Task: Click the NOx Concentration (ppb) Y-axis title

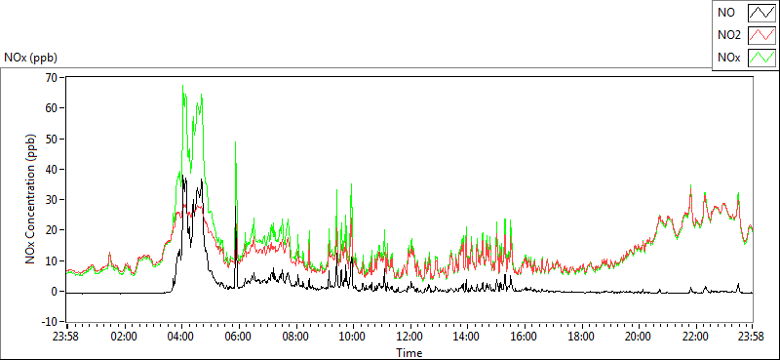Action: point(31,198)
